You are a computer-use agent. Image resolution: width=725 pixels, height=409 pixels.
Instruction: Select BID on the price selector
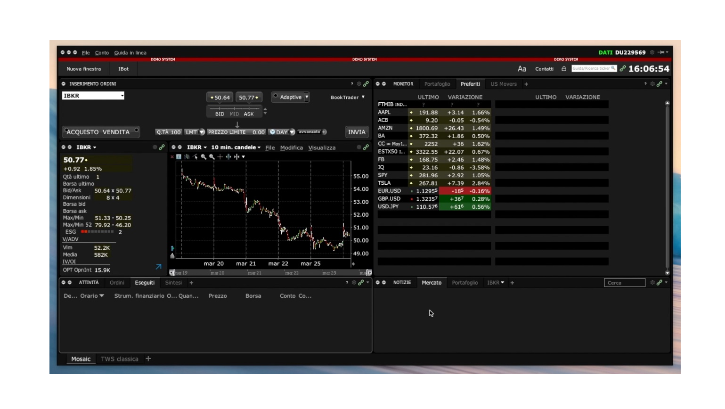click(220, 114)
